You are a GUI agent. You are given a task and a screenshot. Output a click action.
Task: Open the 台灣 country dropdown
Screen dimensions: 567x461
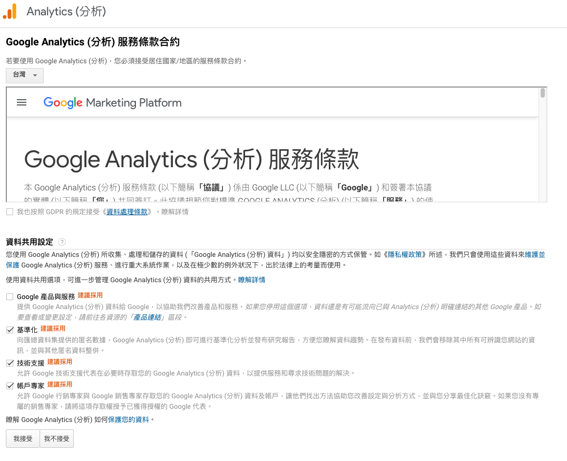coord(25,75)
